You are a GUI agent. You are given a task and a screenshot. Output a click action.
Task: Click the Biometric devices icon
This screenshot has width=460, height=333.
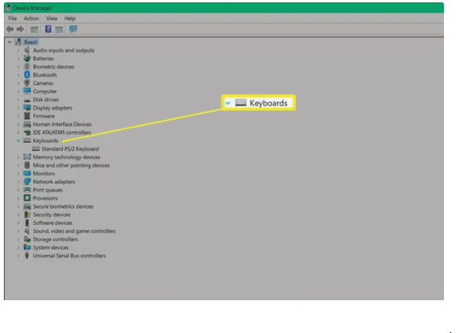(27, 67)
